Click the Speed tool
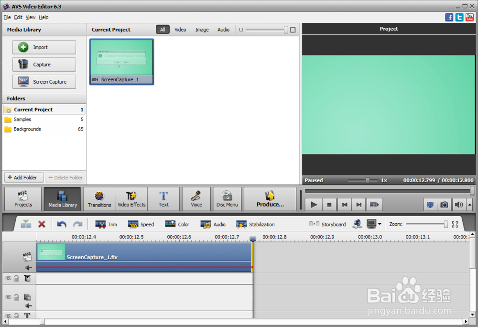478x327 pixels. click(x=141, y=224)
